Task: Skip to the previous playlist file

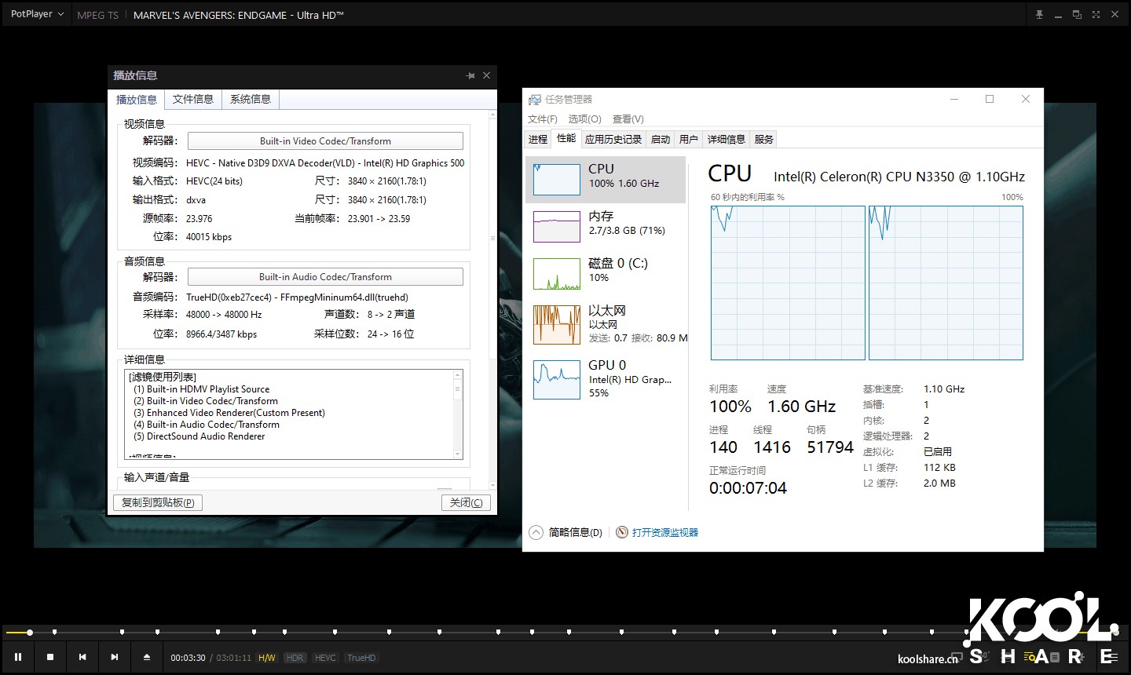Action: (x=82, y=657)
